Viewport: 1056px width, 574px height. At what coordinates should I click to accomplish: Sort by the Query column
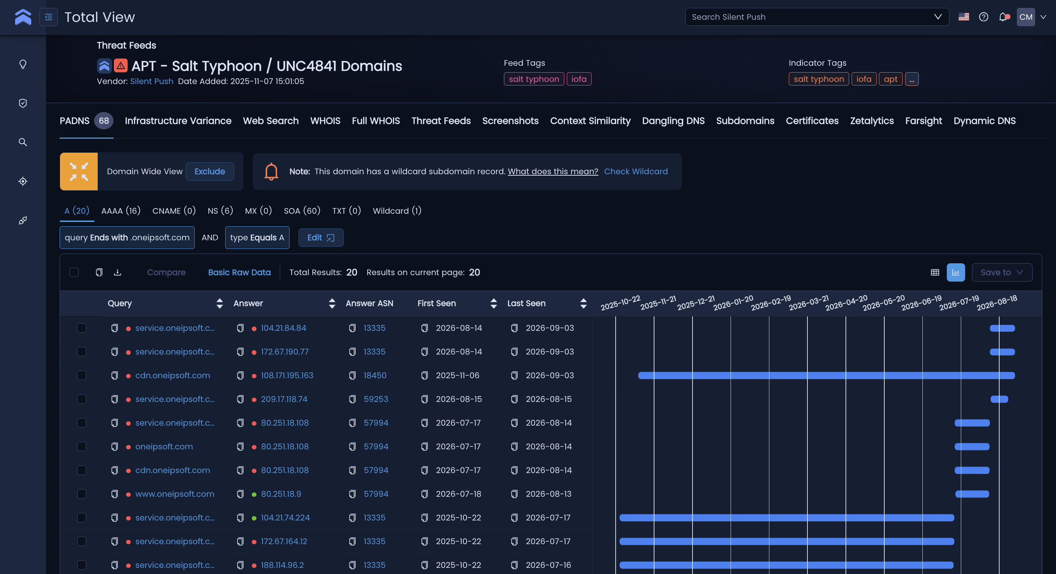(x=220, y=304)
